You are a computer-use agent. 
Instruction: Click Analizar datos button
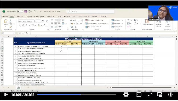click(159, 23)
